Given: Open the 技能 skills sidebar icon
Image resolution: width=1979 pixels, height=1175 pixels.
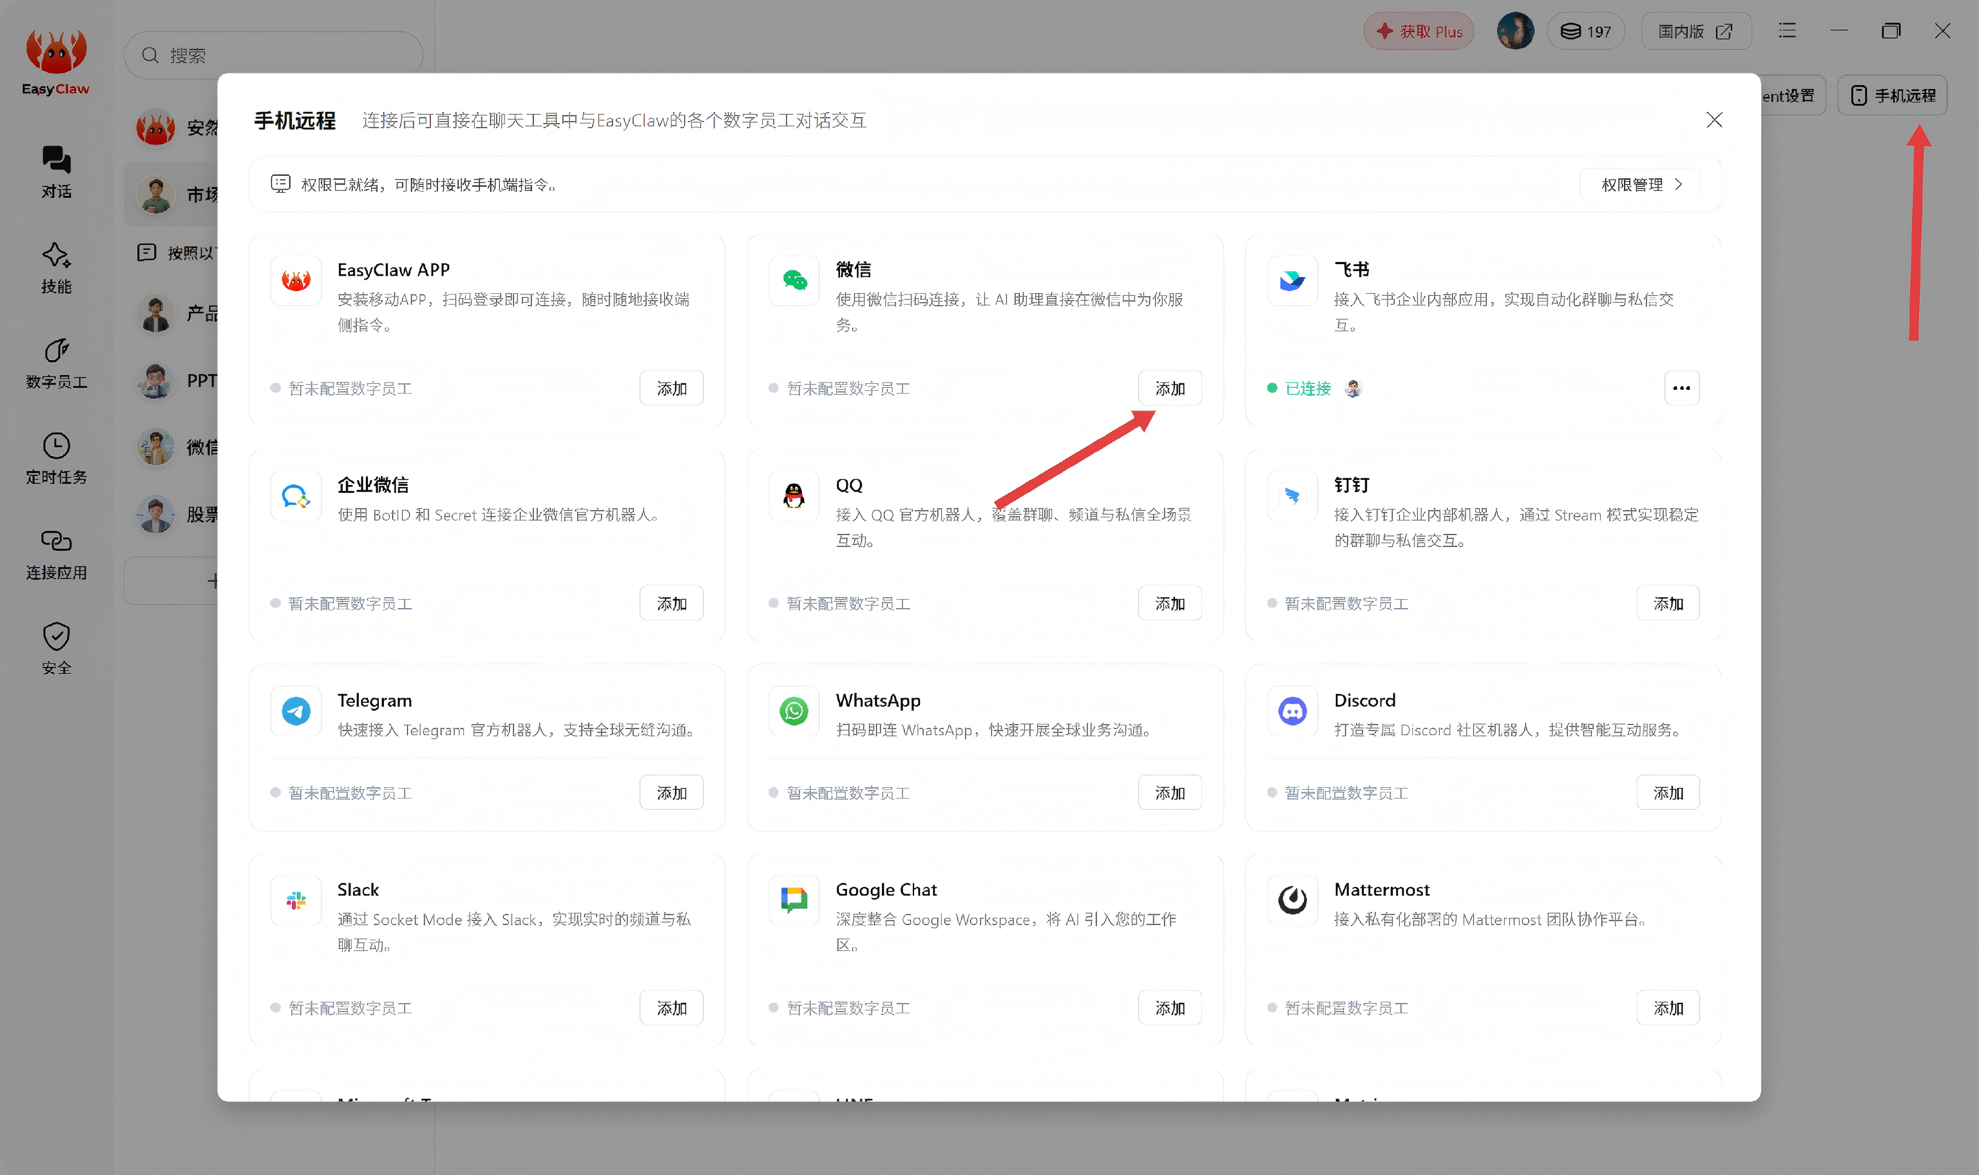Looking at the screenshot, I should click(x=56, y=267).
